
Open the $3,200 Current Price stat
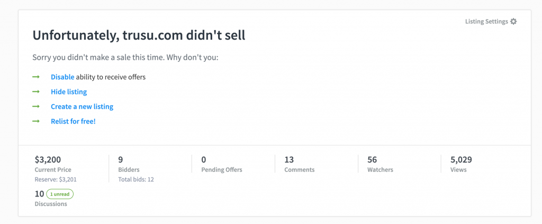coord(53,164)
